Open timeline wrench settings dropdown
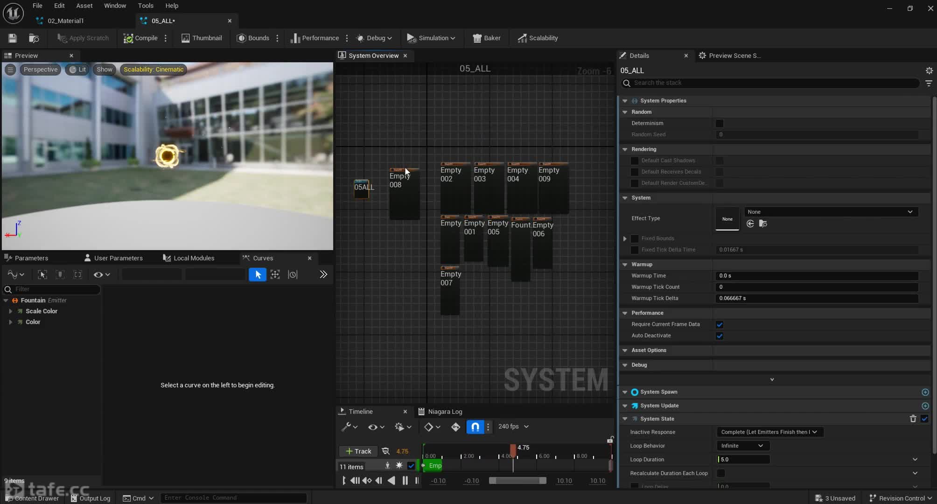The width and height of the screenshot is (937, 504). [349, 427]
